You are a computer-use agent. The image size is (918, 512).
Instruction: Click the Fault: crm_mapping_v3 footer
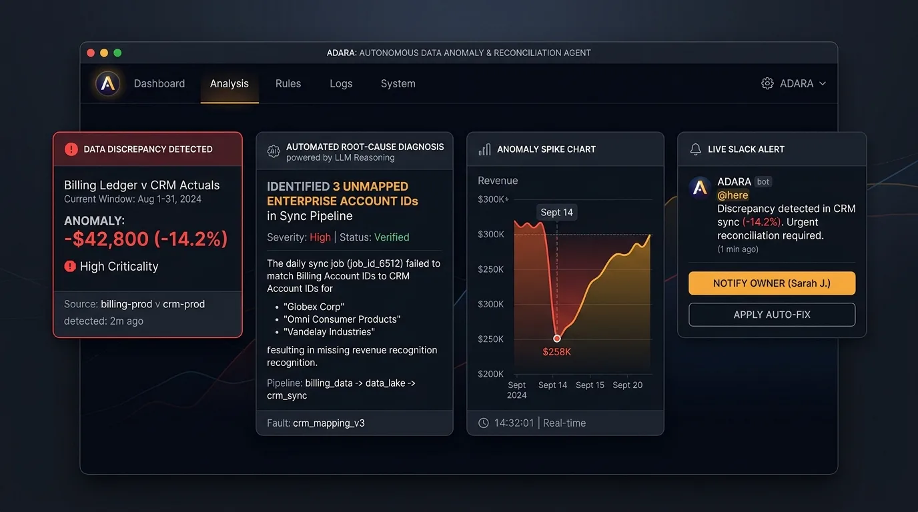pyautogui.click(x=316, y=423)
